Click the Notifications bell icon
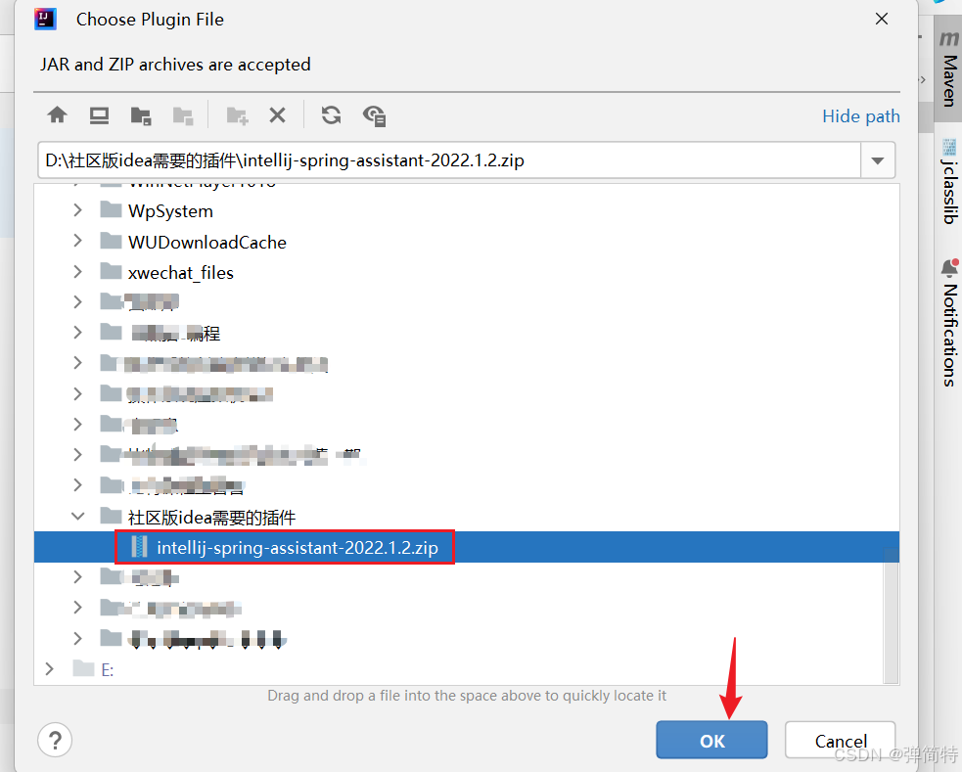The height and width of the screenshot is (772, 962). [x=949, y=268]
